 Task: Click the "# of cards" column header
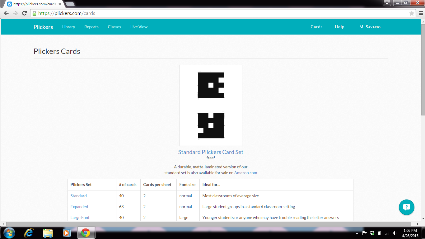pos(128,185)
